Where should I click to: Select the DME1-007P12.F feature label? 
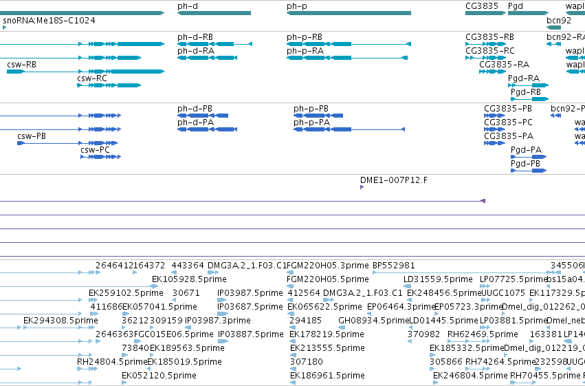coord(394,180)
